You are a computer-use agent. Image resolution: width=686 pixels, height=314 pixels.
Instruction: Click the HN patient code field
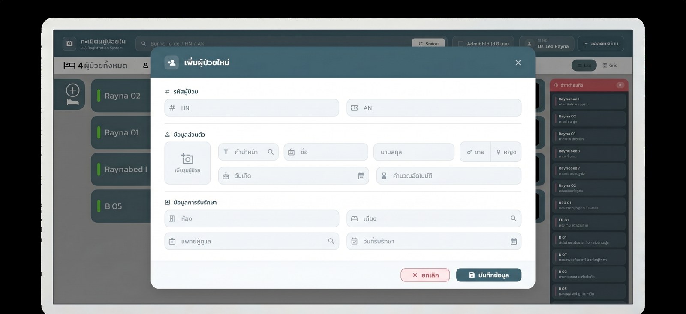[x=252, y=108]
